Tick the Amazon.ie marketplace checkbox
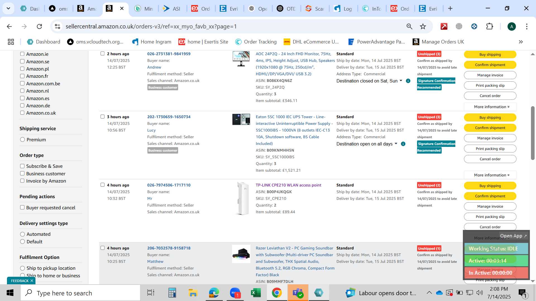The width and height of the screenshot is (536, 301). pyautogui.click(x=22, y=54)
